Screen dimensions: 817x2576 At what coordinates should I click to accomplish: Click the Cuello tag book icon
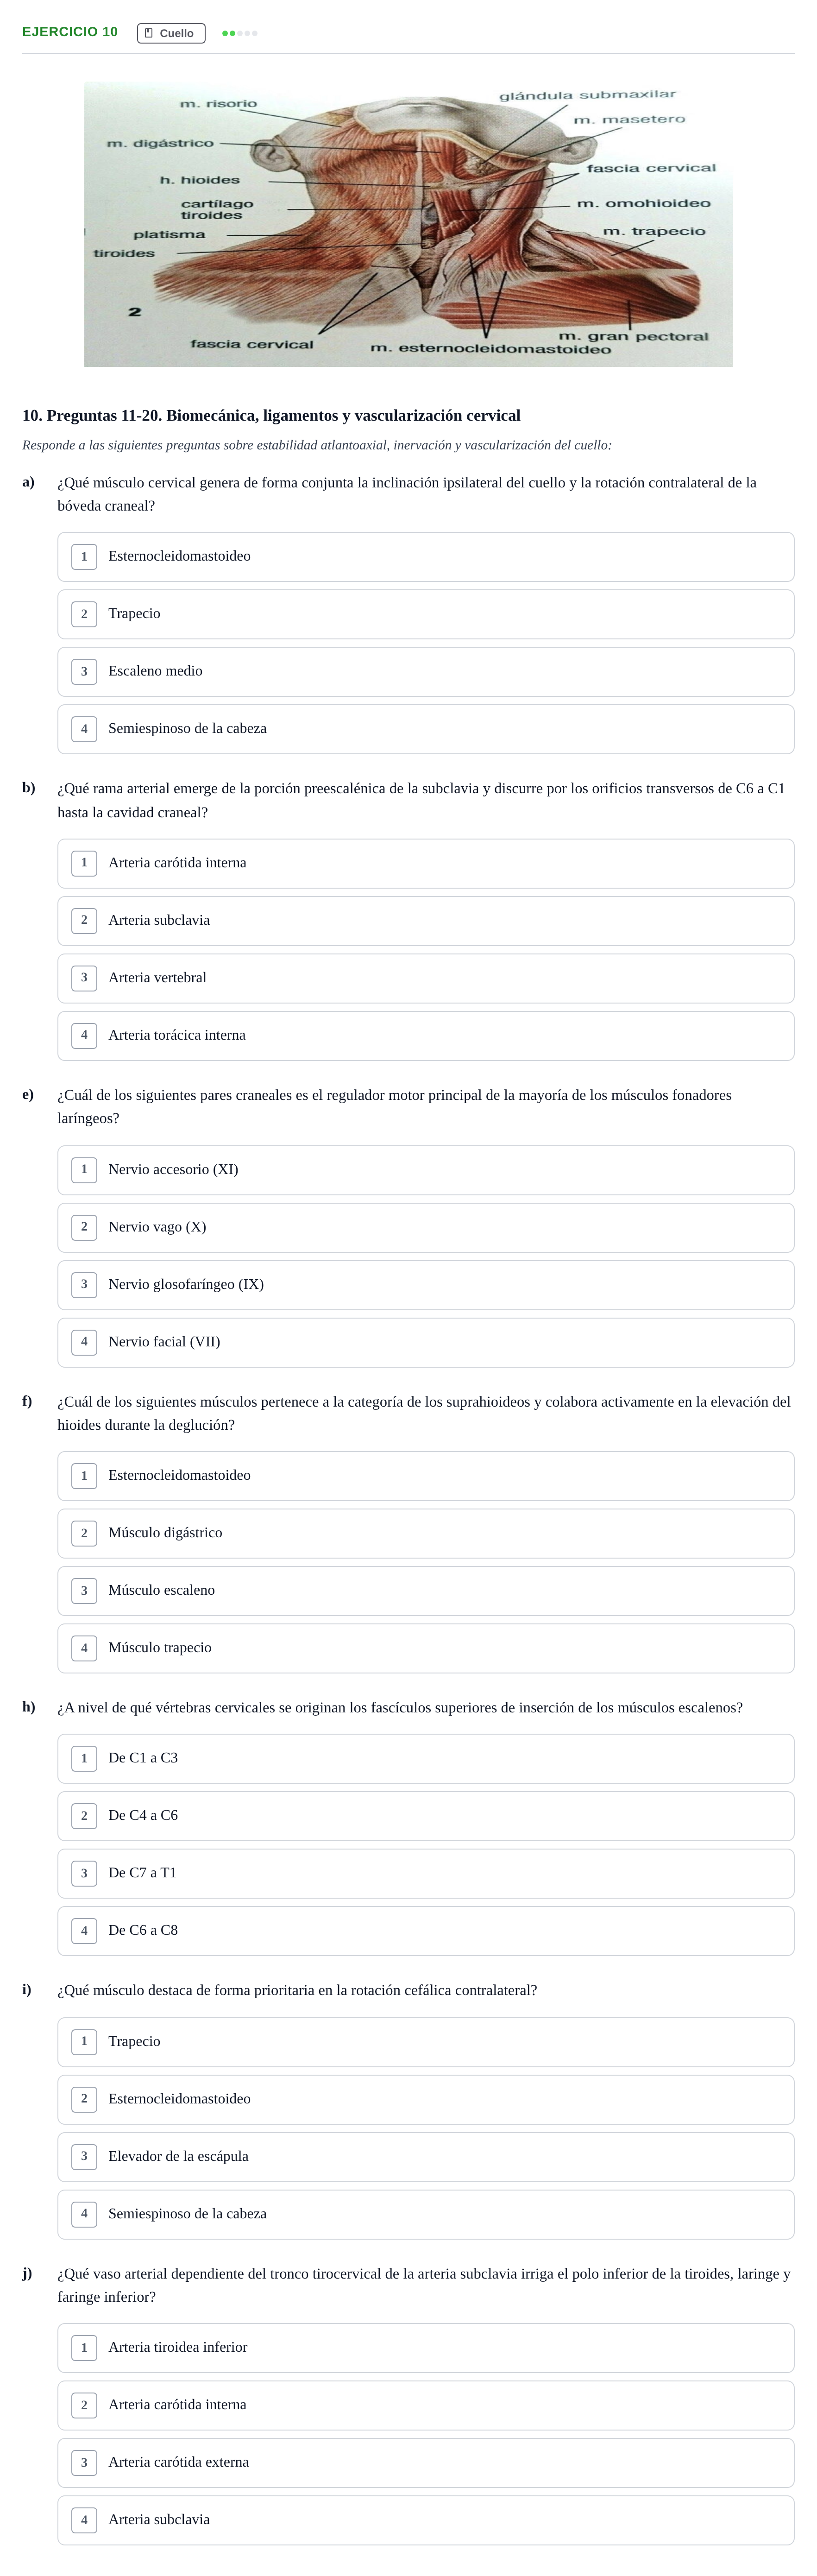tap(149, 33)
